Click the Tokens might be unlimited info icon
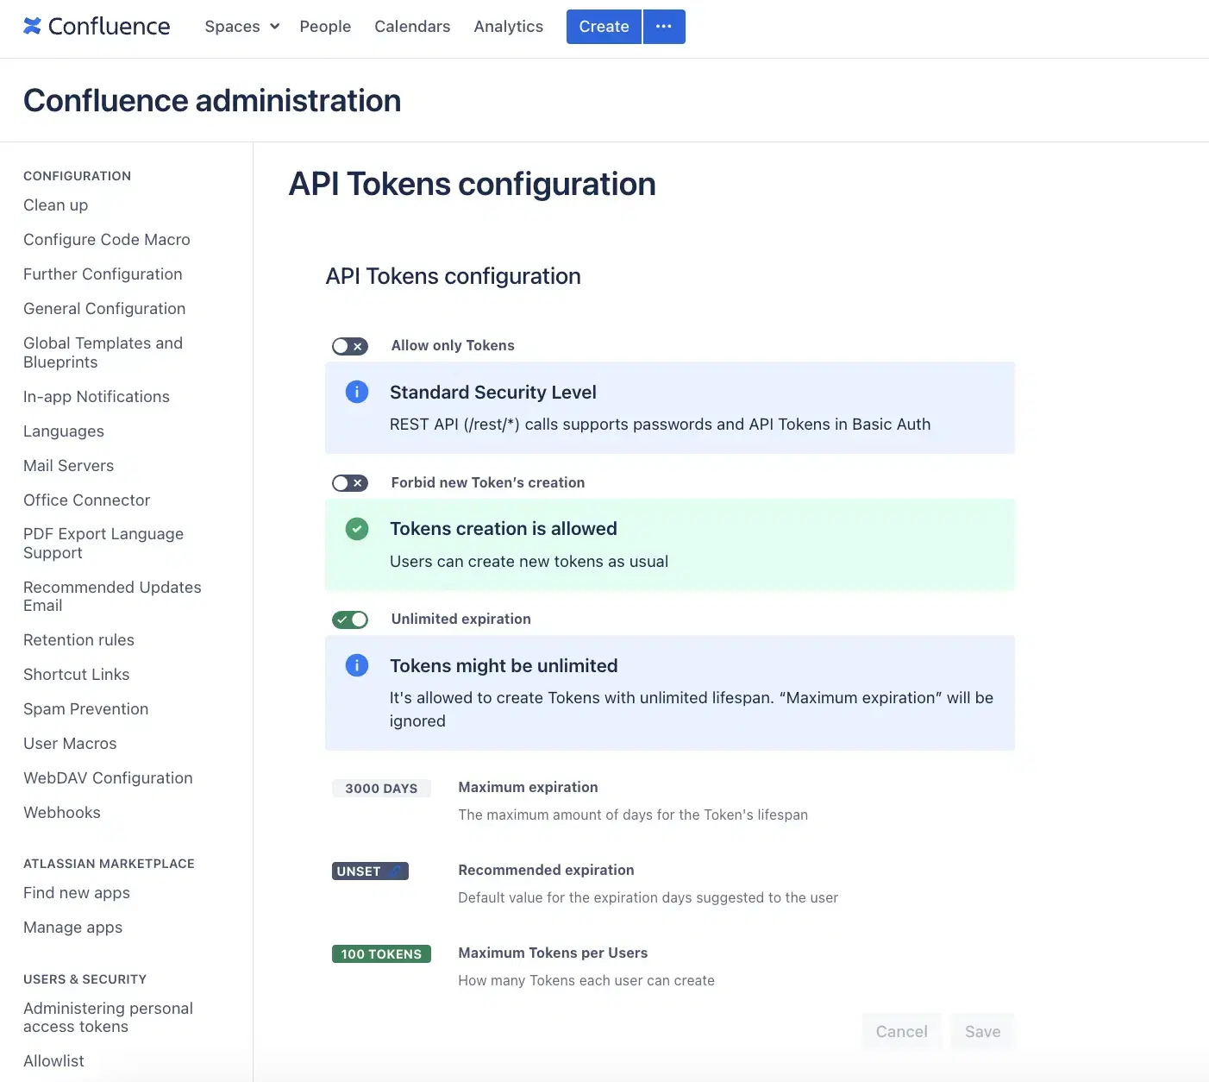The image size is (1209, 1082). tap(357, 665)
